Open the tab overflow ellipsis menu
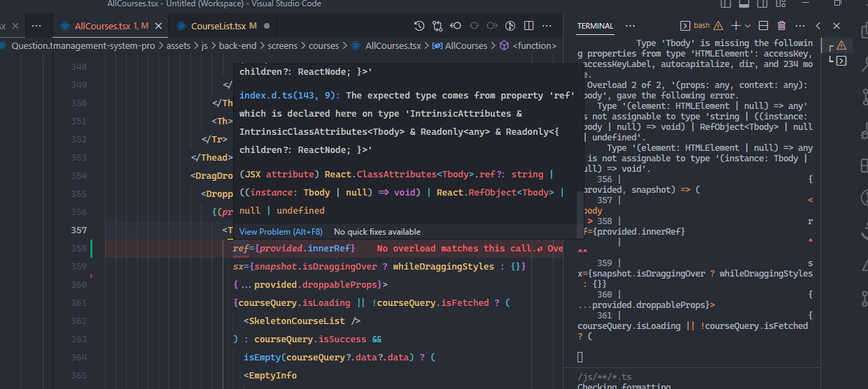 coord(36,26)
